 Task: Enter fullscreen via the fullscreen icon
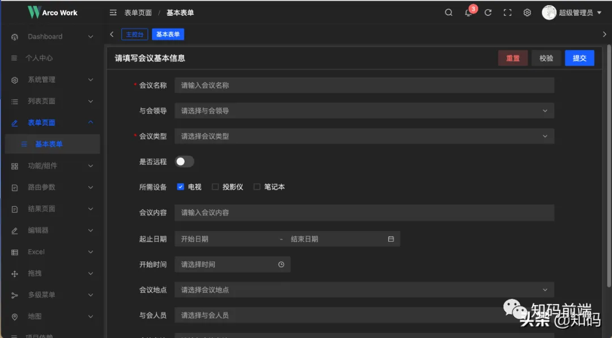pyautogui.click(x=507, y=12)
